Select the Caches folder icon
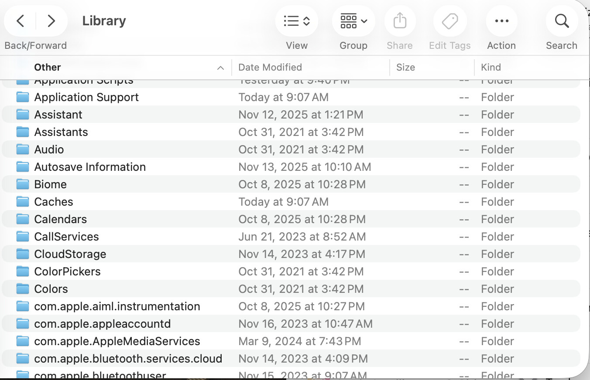 [23, 202]
